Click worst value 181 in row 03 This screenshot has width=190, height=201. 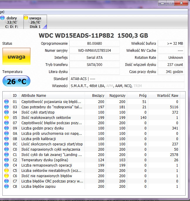tap(122, 107)
